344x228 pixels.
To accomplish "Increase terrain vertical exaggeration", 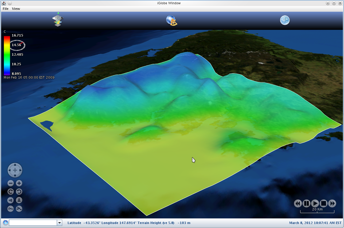I will tap(19, 209).
